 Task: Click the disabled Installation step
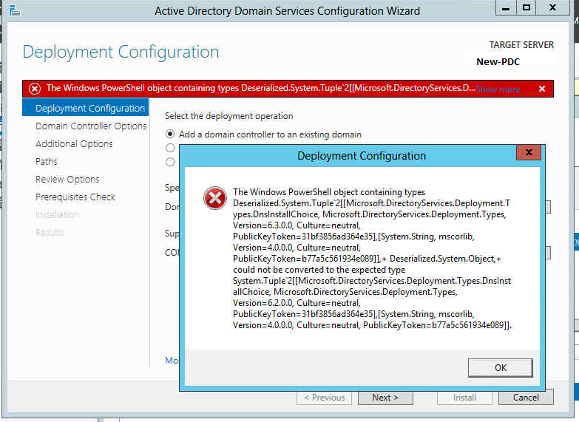pos(57,214)
